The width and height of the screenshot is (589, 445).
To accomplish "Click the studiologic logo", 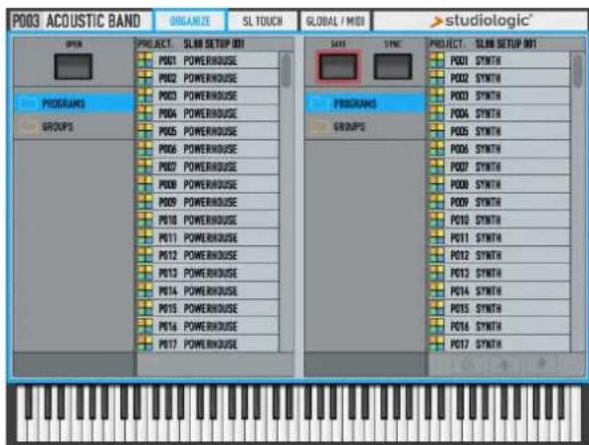I will coord(482,21).
